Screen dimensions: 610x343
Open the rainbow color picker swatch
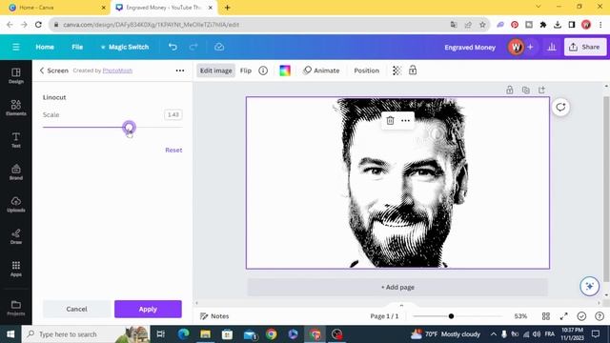285,71
